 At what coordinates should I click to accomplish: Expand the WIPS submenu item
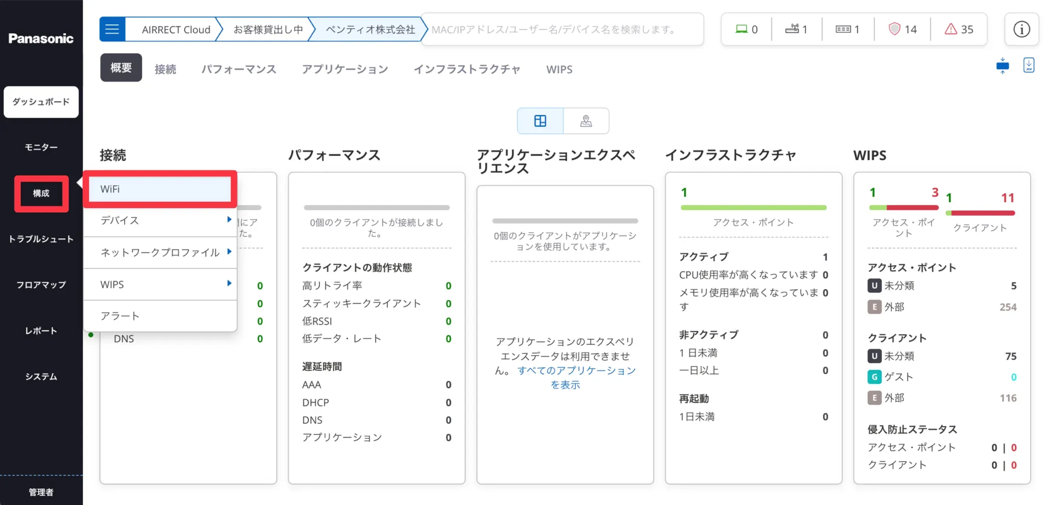229,284
